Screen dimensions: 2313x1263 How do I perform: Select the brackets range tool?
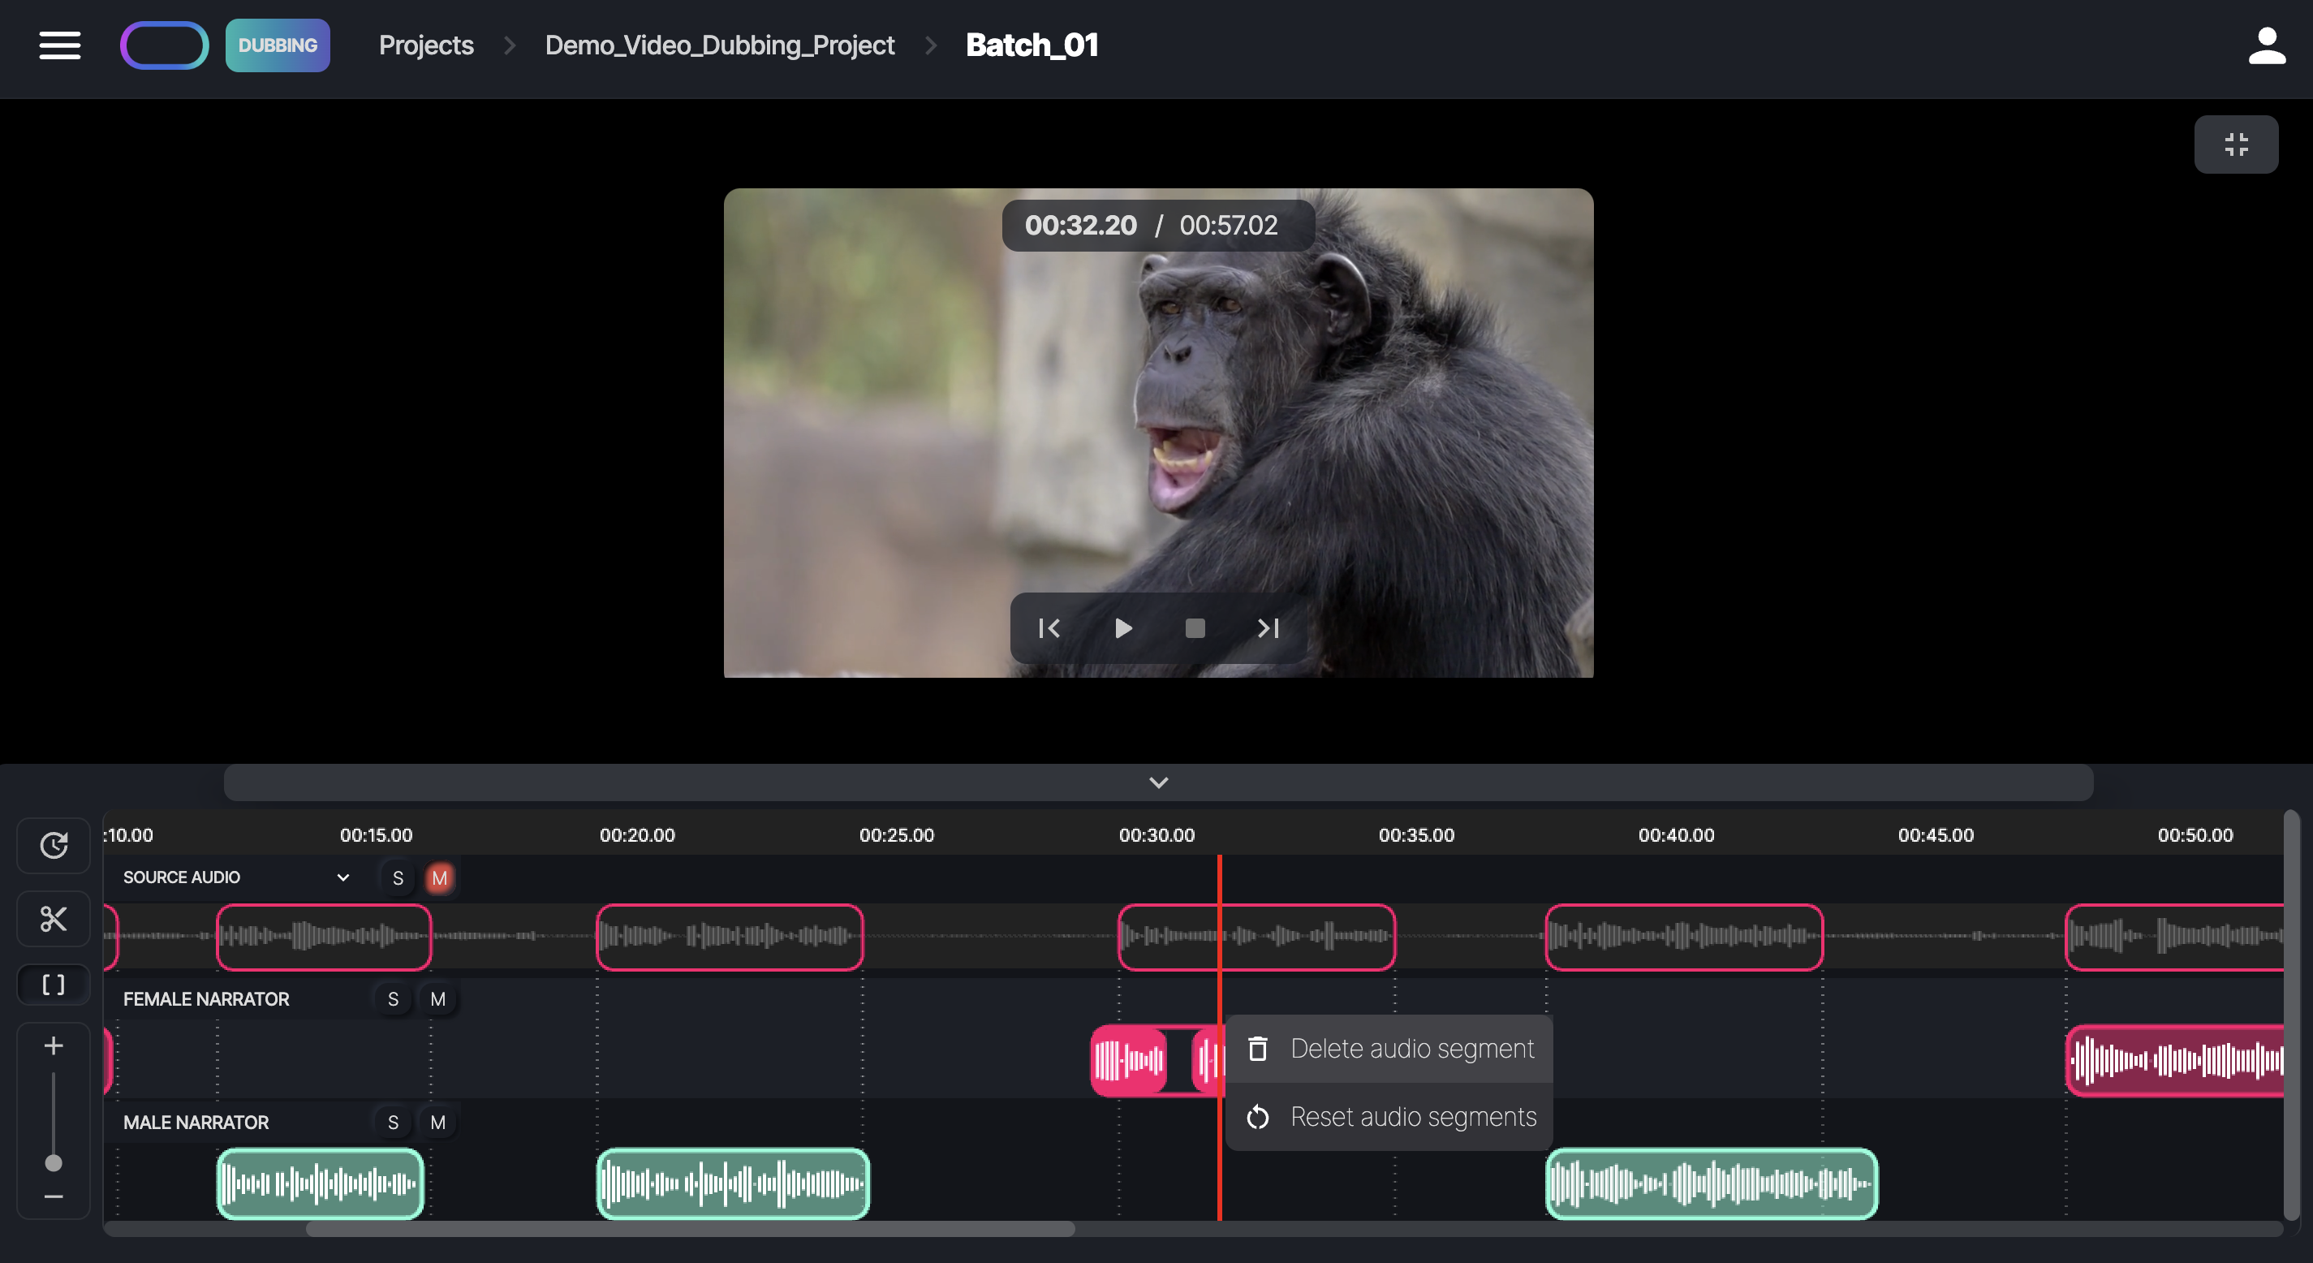[54, 985]
